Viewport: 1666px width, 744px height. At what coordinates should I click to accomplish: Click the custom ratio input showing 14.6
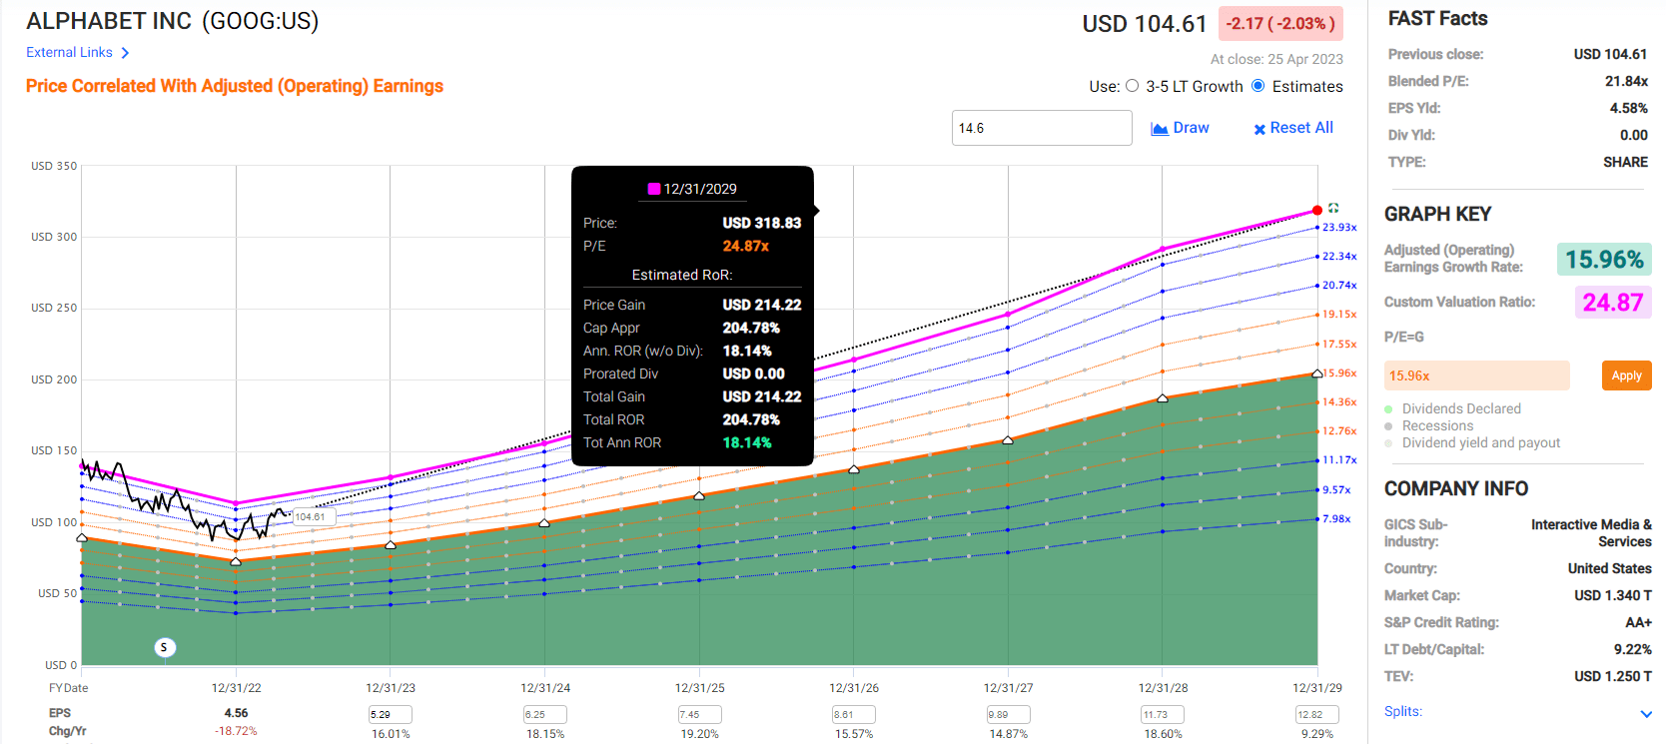pos(1042,128)
